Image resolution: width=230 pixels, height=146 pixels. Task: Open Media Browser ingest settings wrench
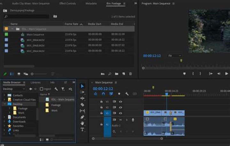(56, 89)
